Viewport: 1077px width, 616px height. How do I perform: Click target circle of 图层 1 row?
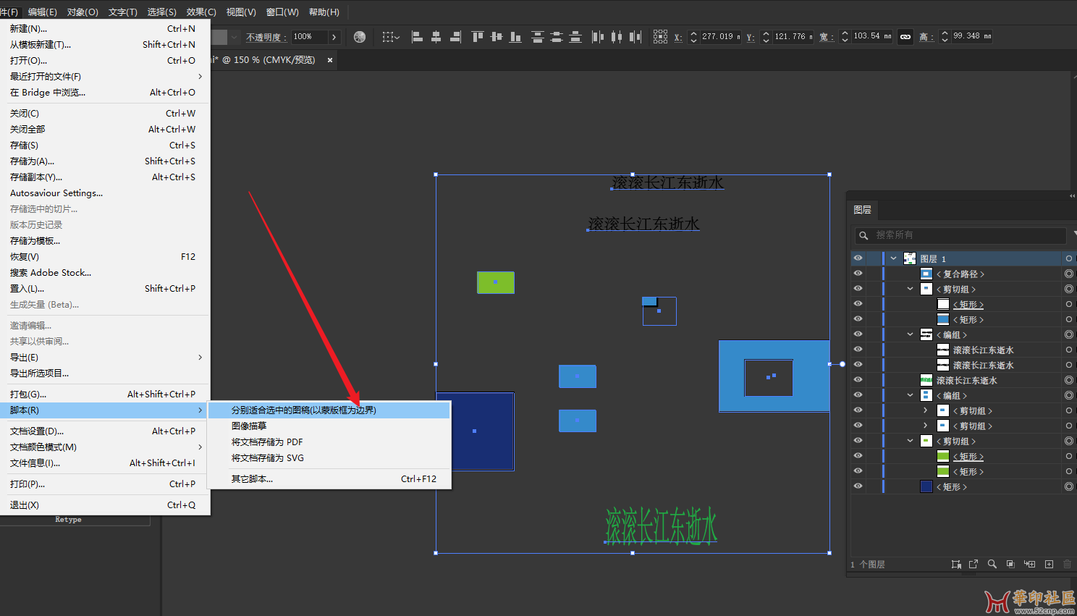[1069, 258]
